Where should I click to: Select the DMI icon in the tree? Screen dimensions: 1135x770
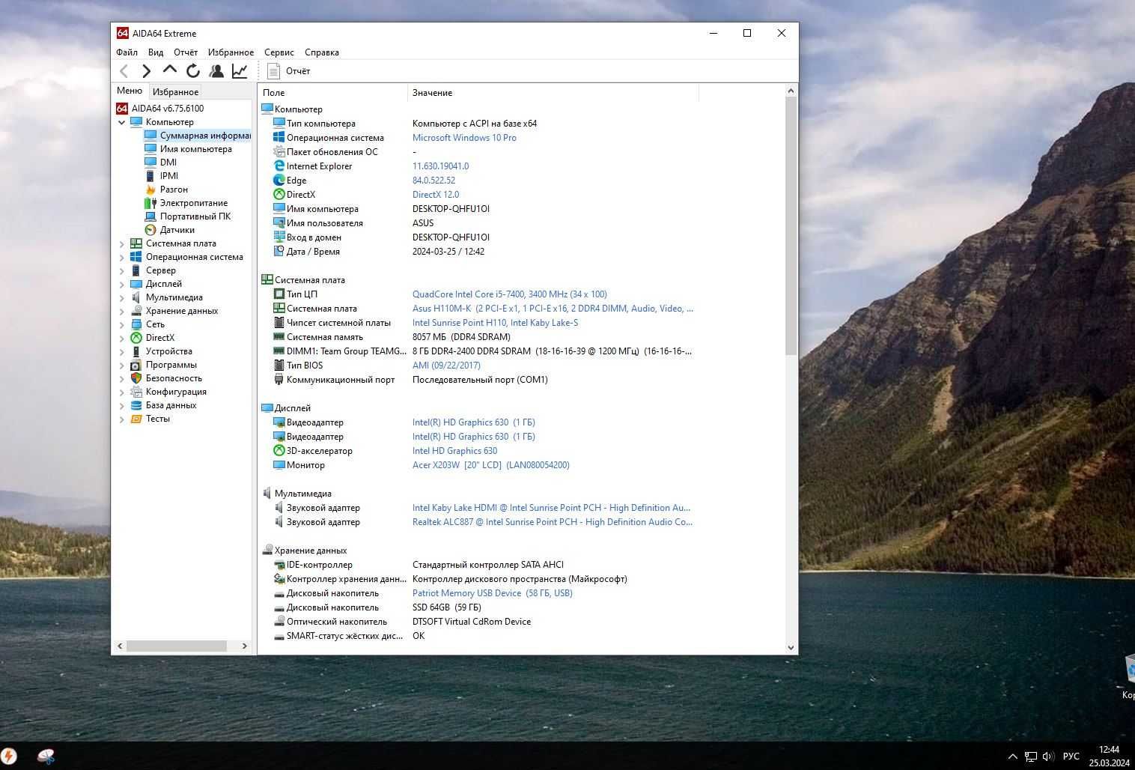tap(150, 163)
